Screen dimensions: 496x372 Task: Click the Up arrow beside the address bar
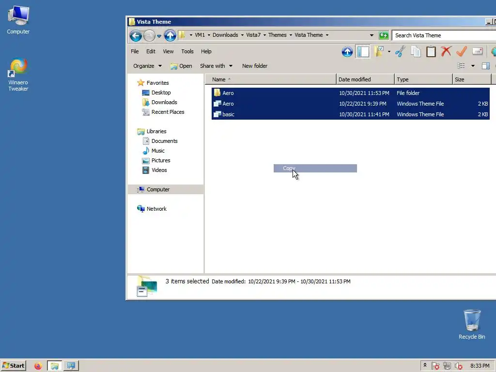click(x=170, y=35)
